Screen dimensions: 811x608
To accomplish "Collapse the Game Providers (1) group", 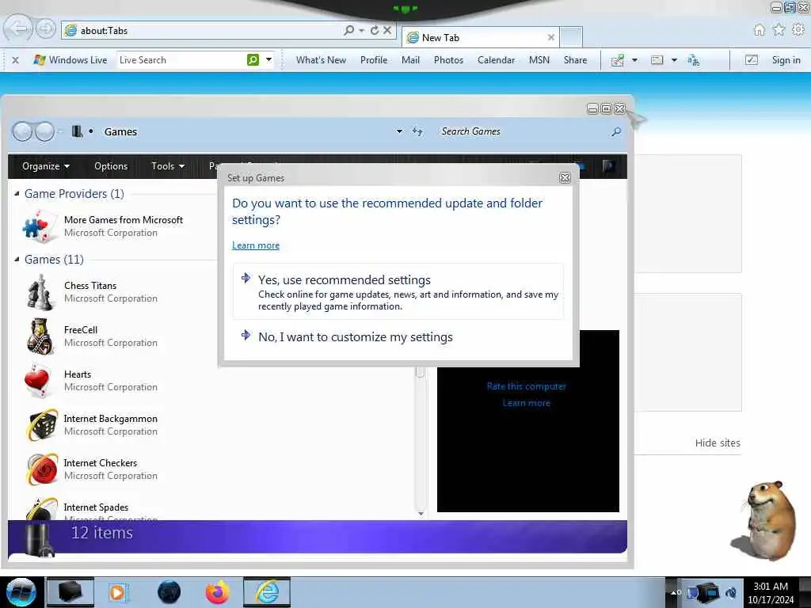I will click(17, 193).
